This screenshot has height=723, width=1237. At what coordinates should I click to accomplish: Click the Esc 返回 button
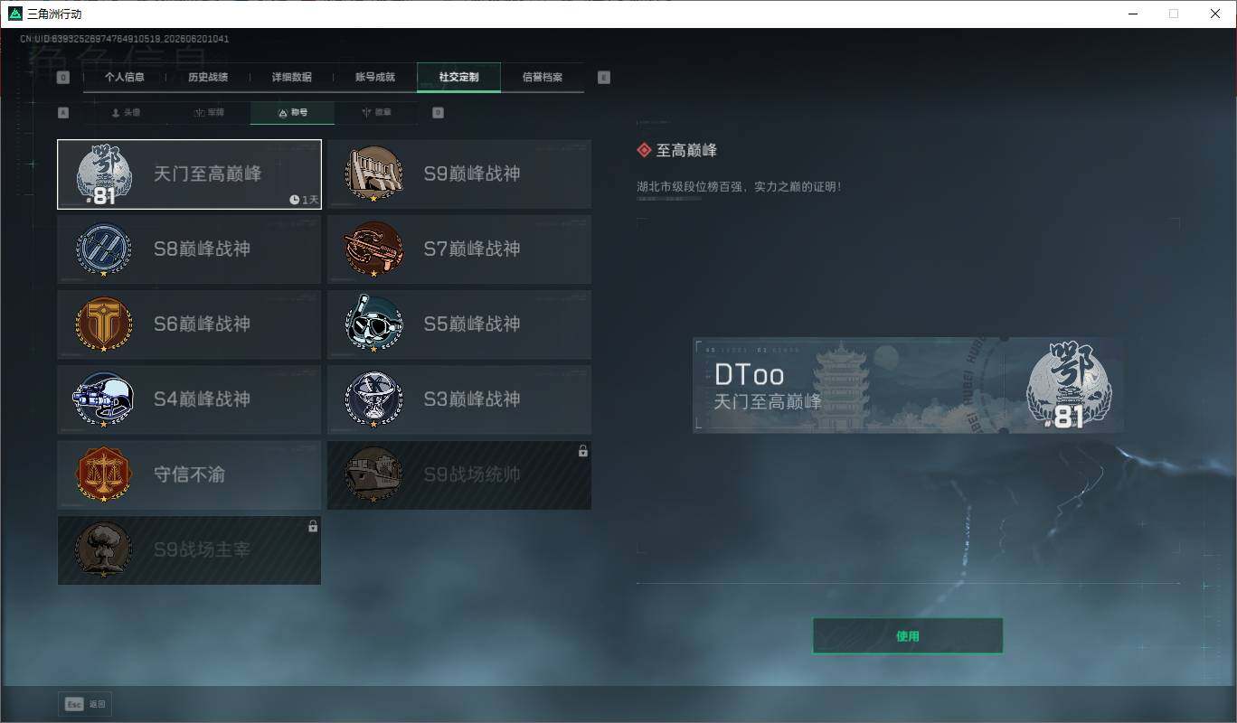85,704
